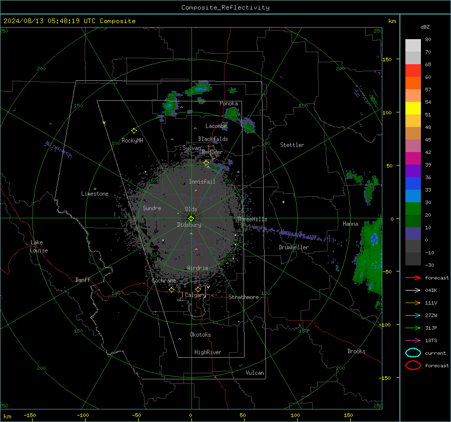Click the Hanna label
This screenshot has width=451, height=422.
(x=350, y=224)
